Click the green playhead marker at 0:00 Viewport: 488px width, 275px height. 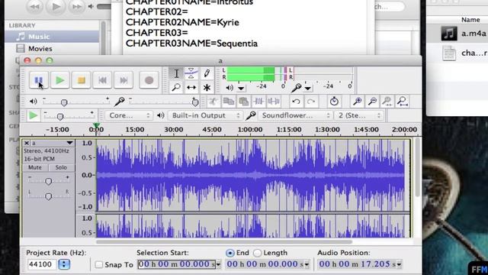96,126
